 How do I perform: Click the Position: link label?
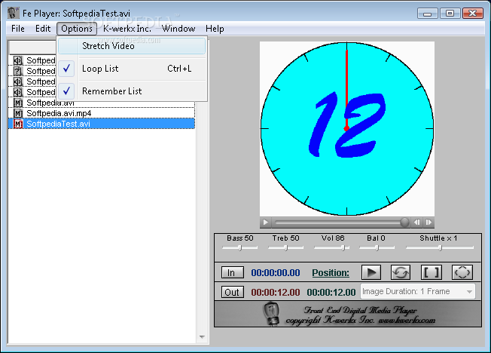click(331, 273)
